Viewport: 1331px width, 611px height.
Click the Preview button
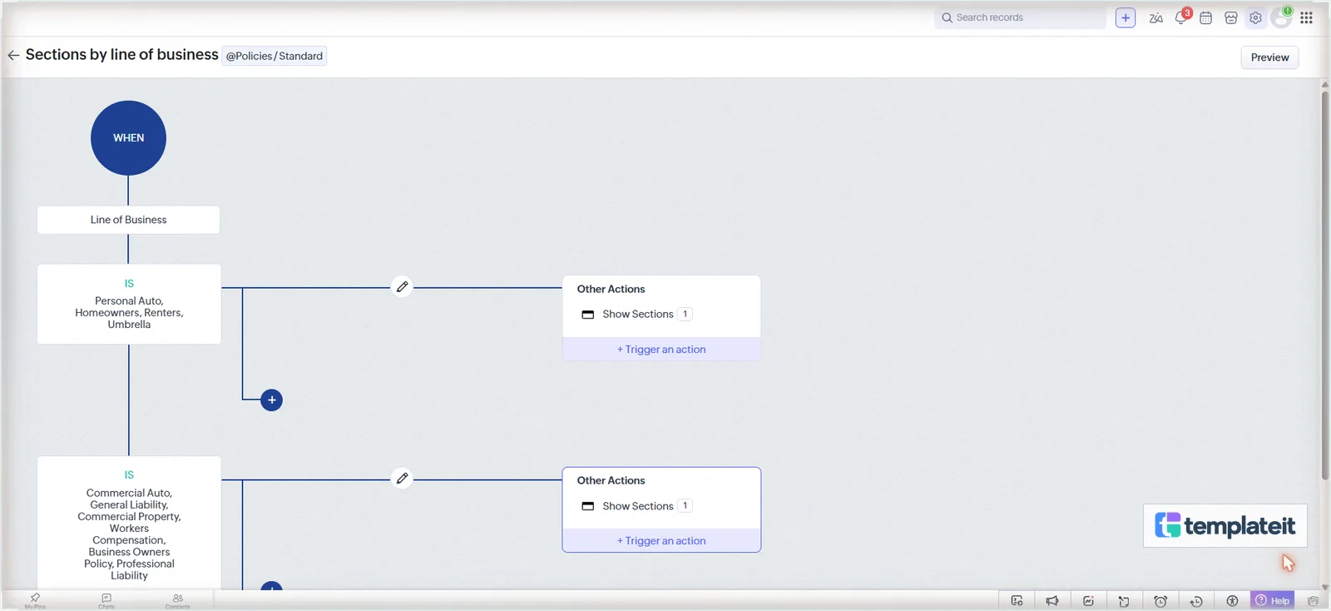(1269, 57)
